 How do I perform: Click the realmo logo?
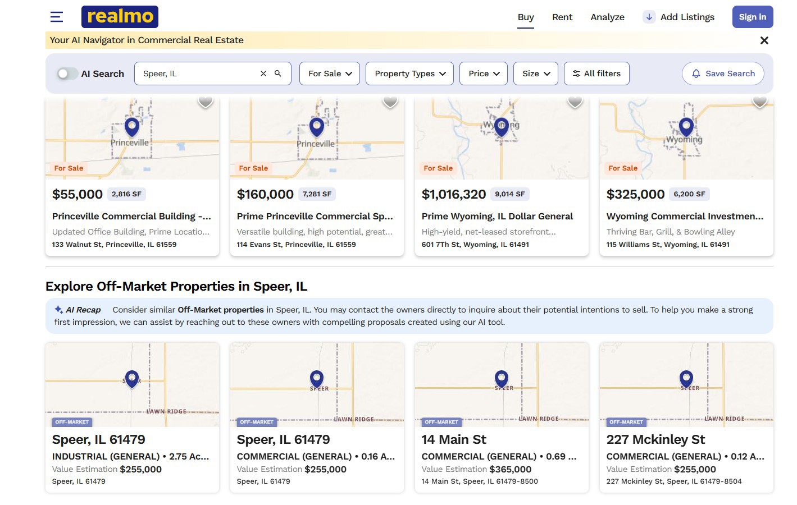120,17
